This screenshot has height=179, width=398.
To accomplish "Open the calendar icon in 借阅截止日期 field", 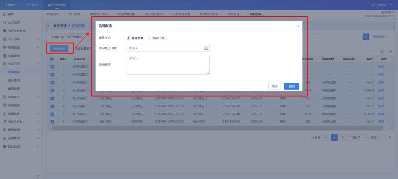I will point(206,48).
